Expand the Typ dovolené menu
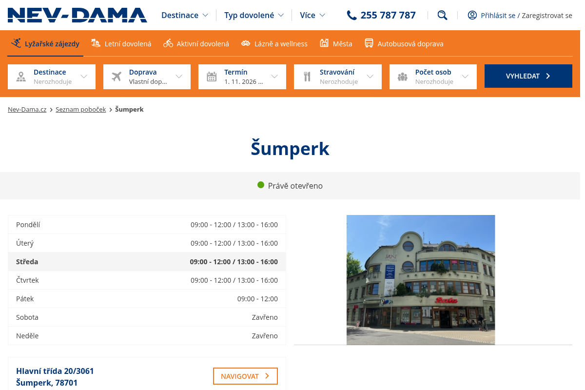Viewport: 585px width, 390px height. [254, 15]
